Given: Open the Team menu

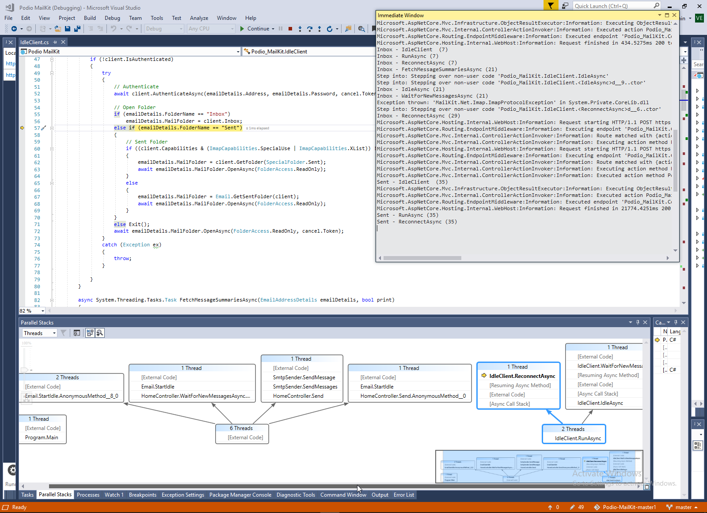Looking at the screenshot, I should point(135,18).
